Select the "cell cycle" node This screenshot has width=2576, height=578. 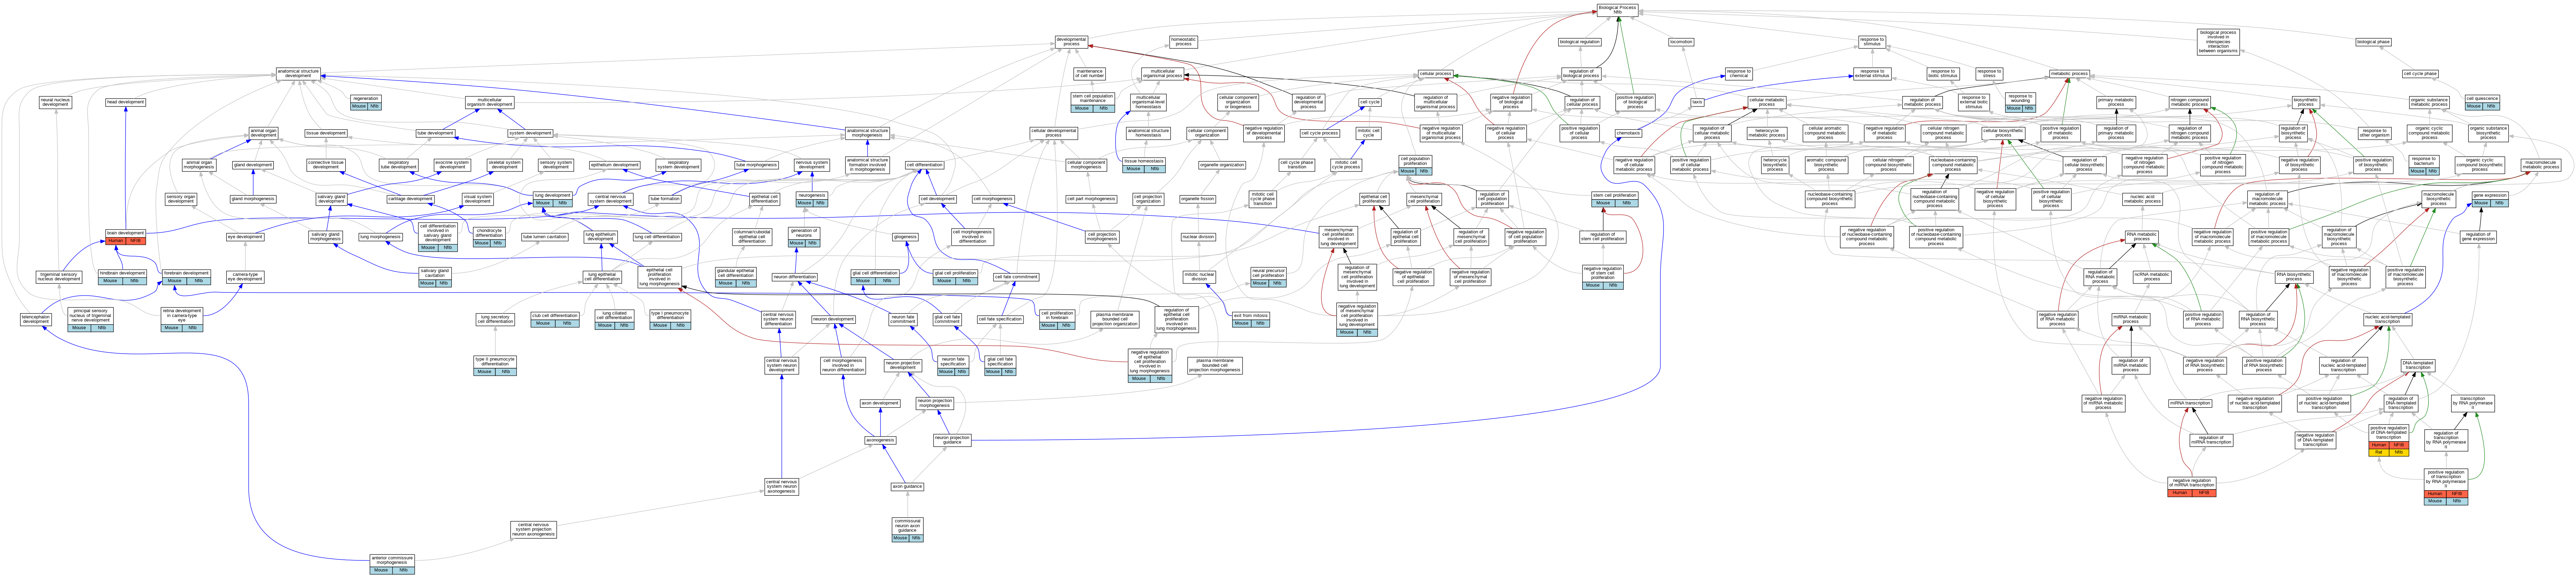point(1370,102)
